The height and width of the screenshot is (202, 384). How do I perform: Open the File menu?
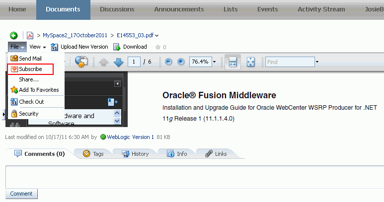point(17,47)
